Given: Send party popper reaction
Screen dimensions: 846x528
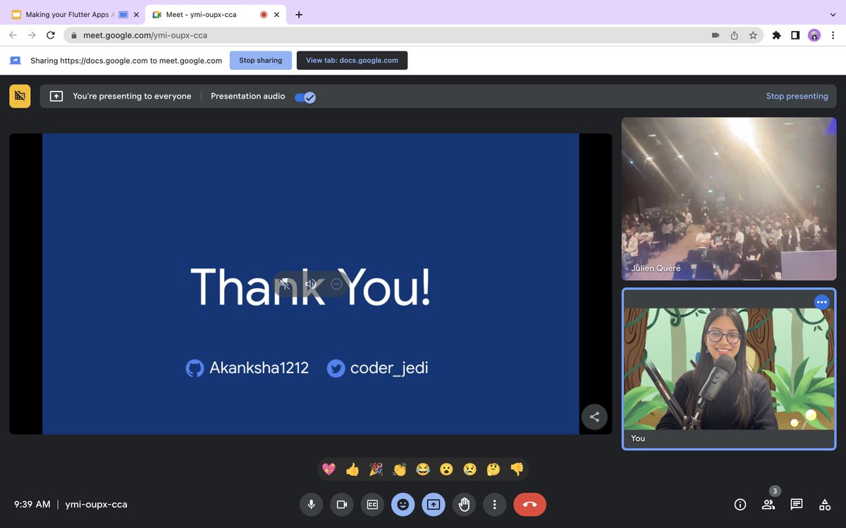Looking at the screenshot, I should [376, 469].
